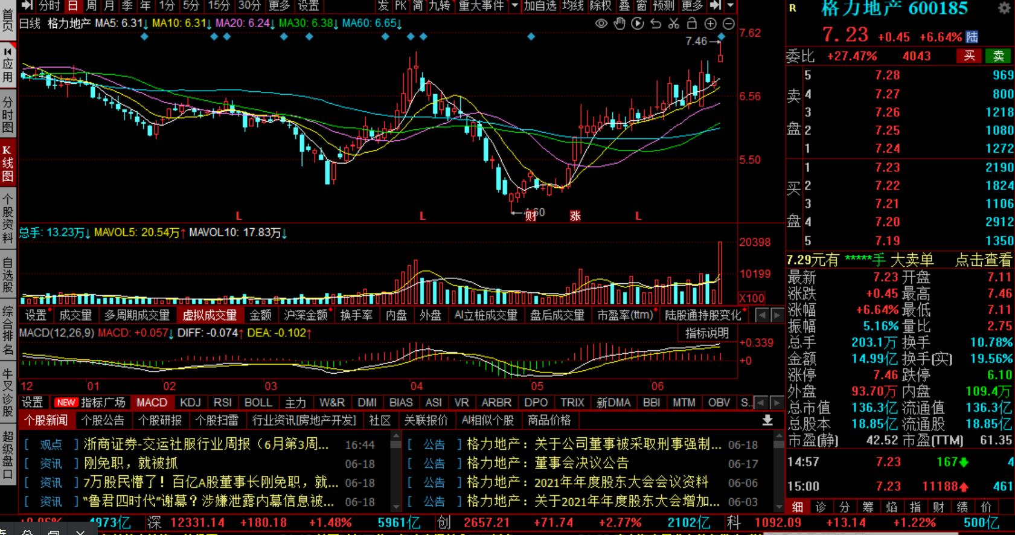Viewport: 1015px width, 535px height.
Task: Open chart 设置 in top period bar
Action: pos(309,6)
